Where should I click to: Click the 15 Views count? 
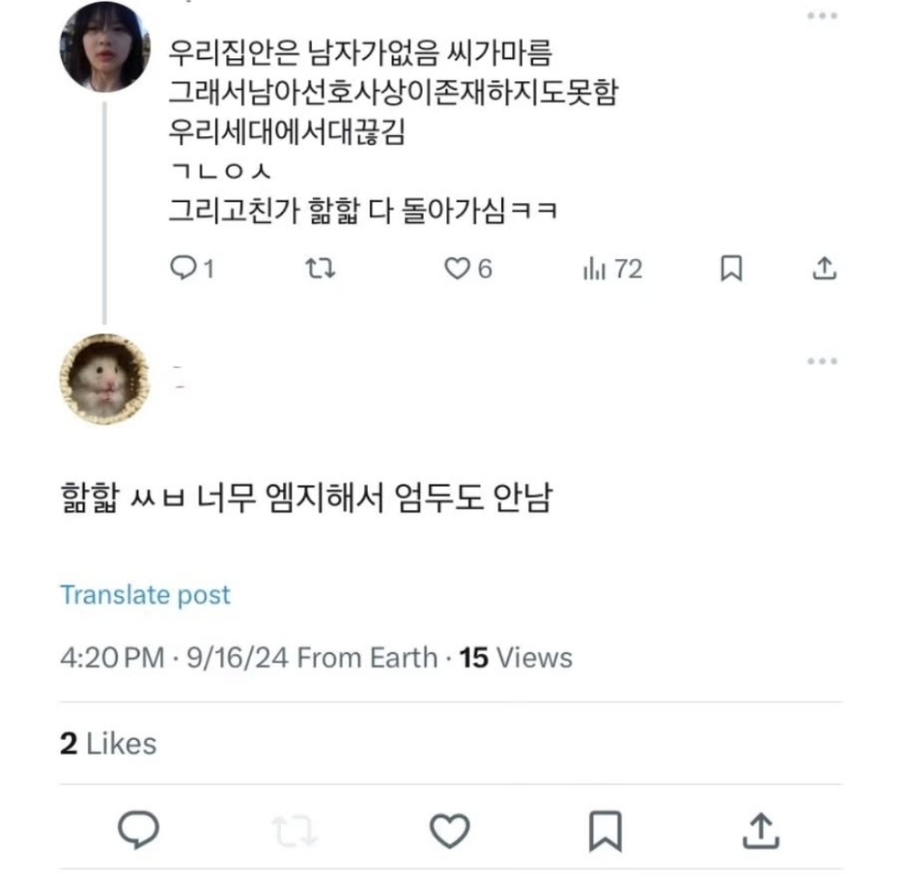coord(516,658)
